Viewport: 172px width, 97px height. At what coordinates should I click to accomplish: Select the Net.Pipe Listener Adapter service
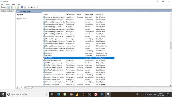coord(79,65)
